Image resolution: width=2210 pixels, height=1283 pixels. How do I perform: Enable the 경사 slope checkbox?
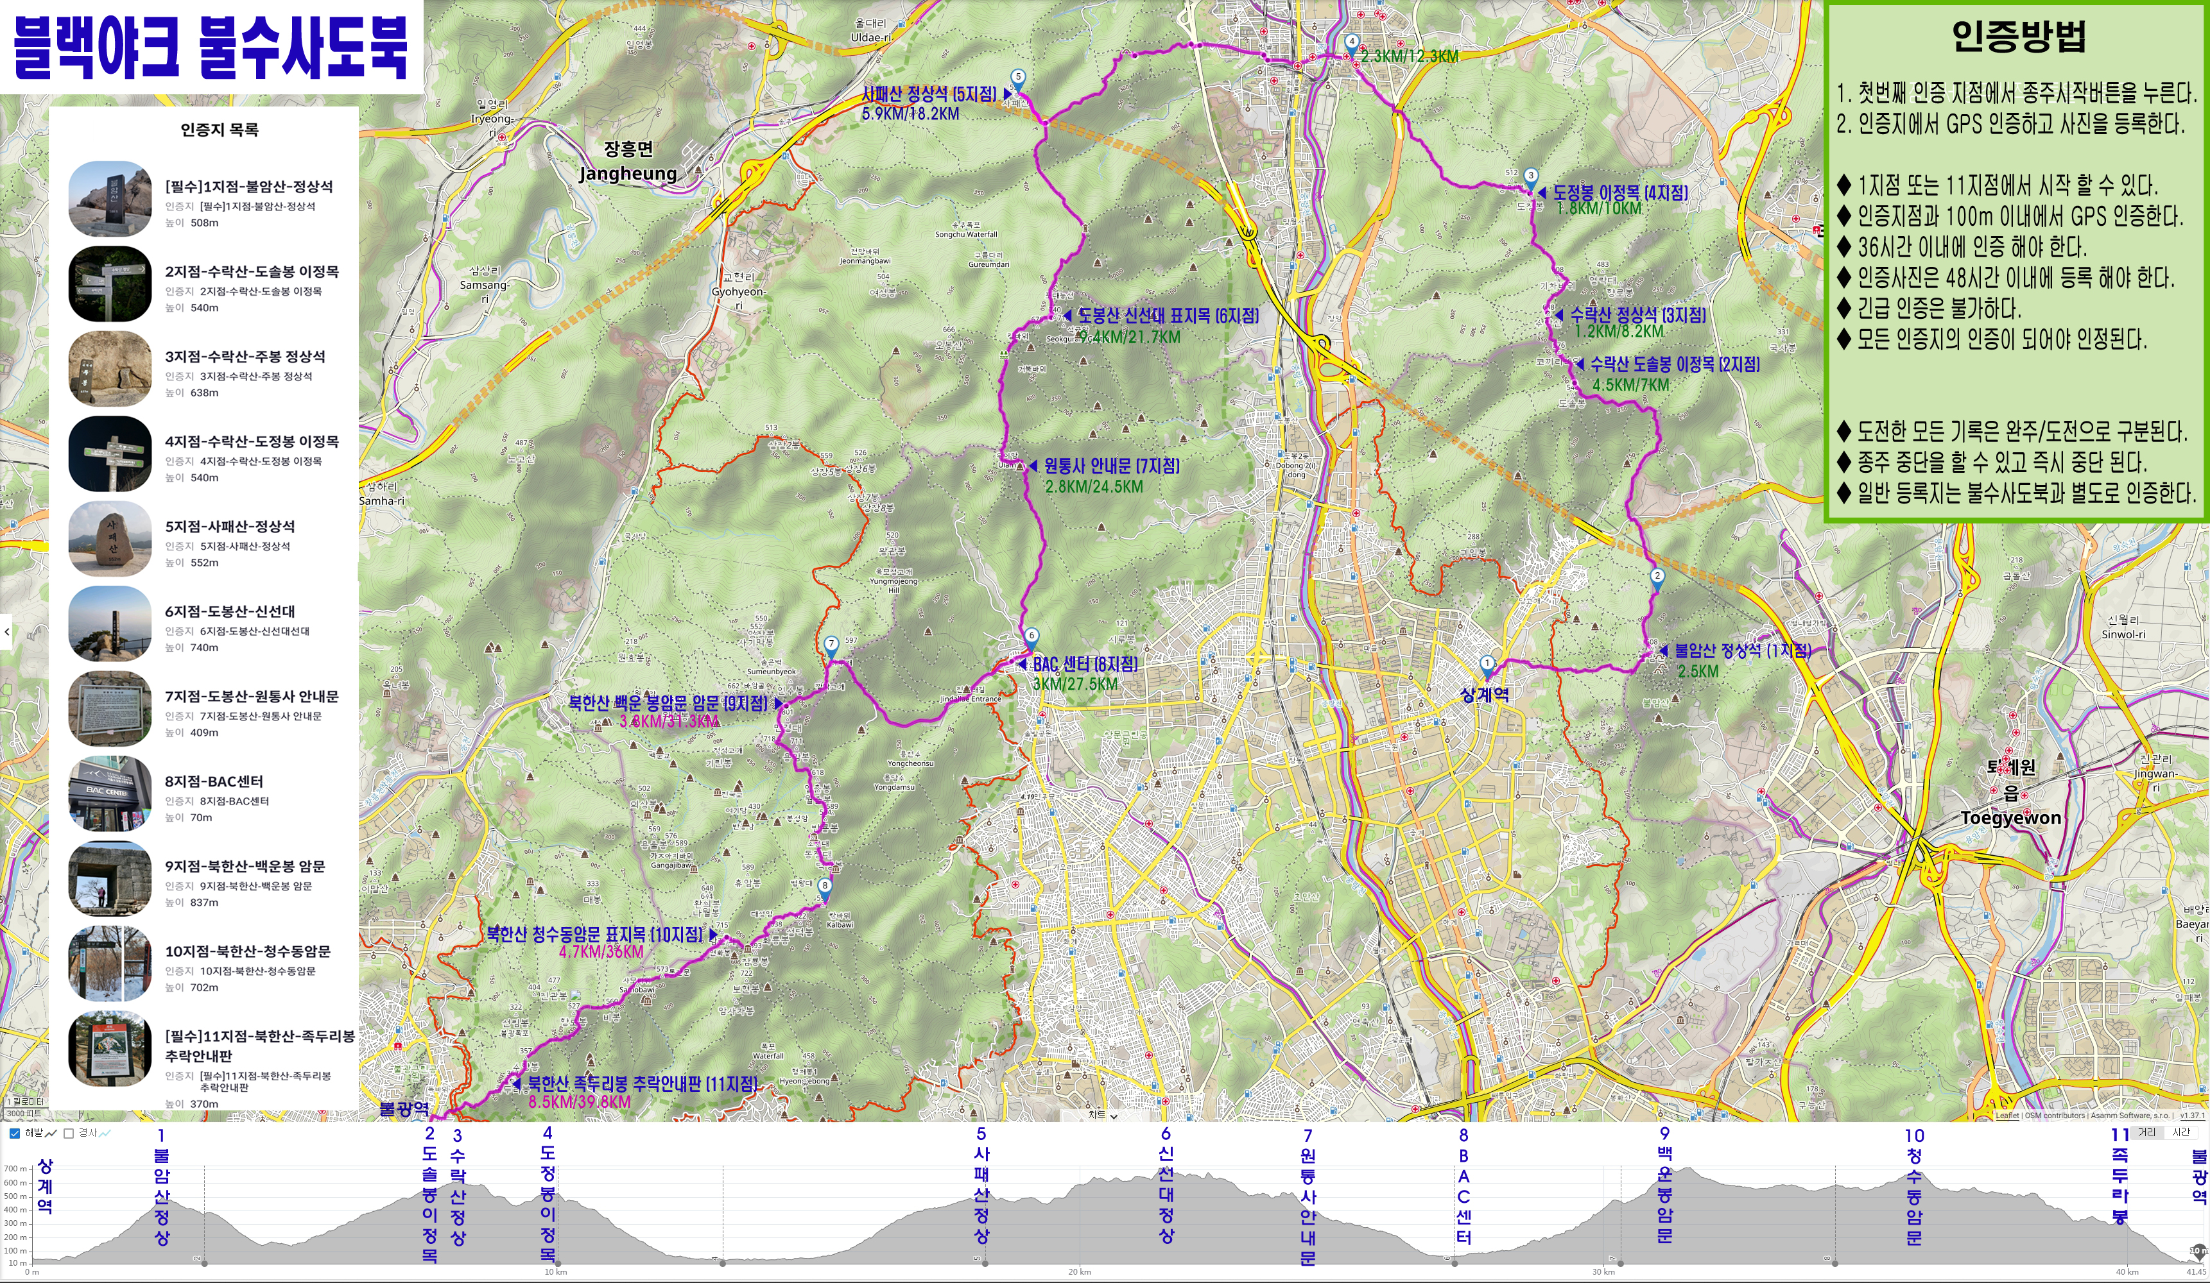coord(69,1133)
